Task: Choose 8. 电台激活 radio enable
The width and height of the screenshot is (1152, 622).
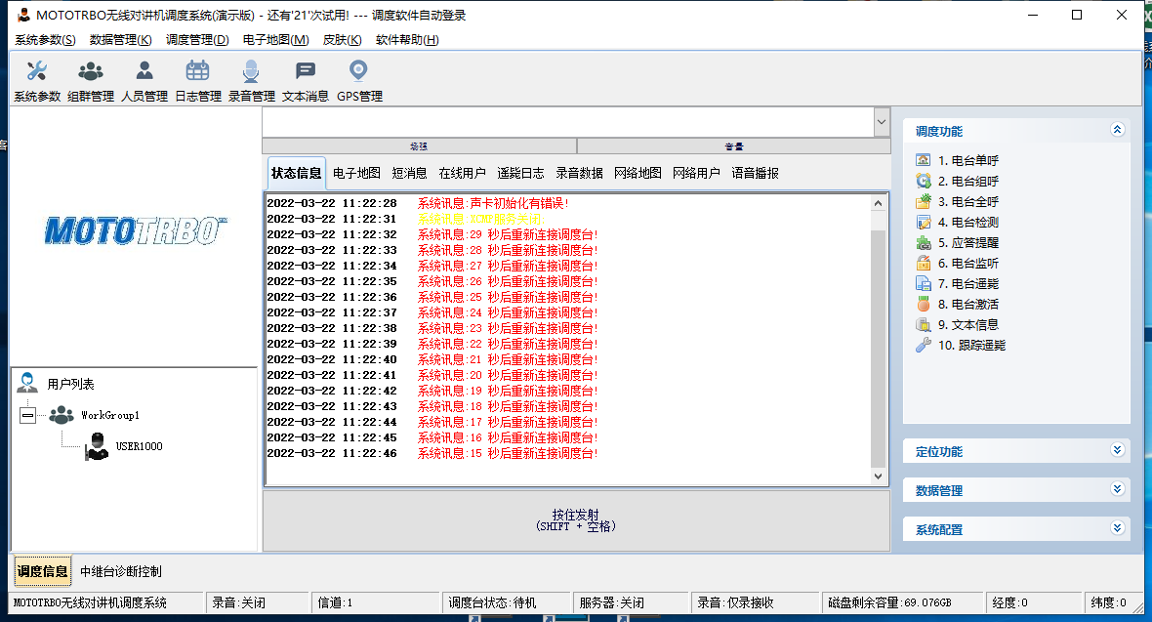Action: coord(958,305)
